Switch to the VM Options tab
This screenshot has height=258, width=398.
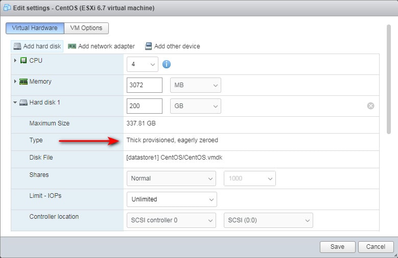(86, 28)
